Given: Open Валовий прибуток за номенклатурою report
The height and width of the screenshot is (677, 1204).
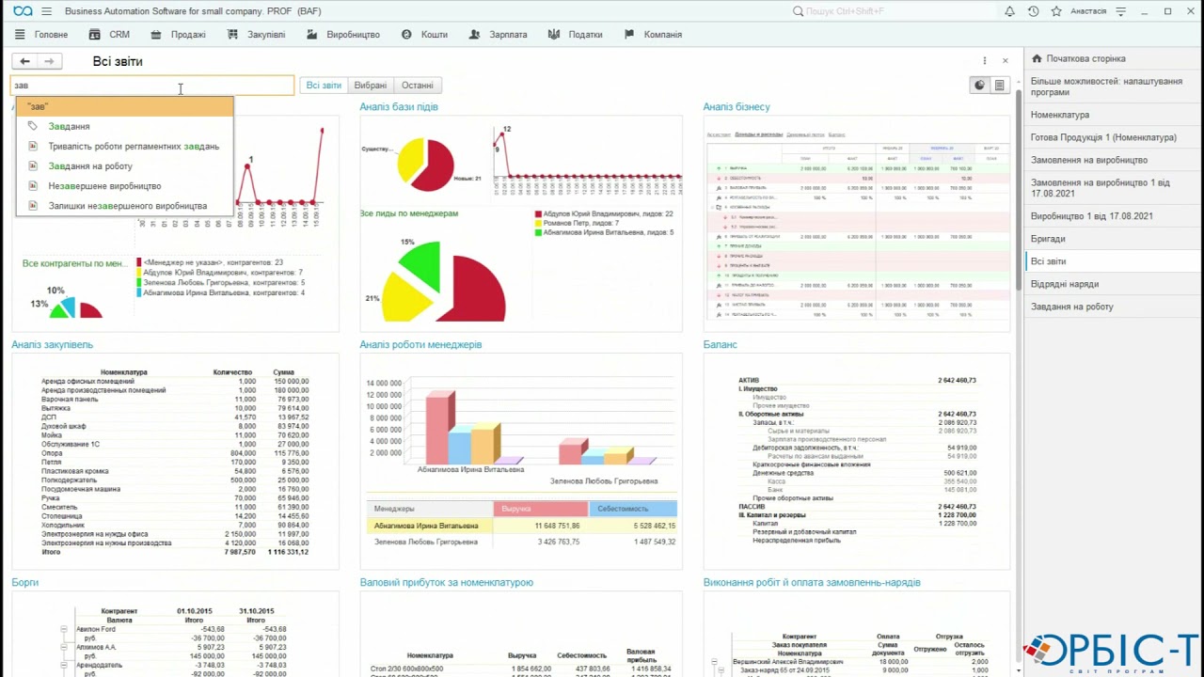Looking at the screenshot, I should tap(447, 583).
